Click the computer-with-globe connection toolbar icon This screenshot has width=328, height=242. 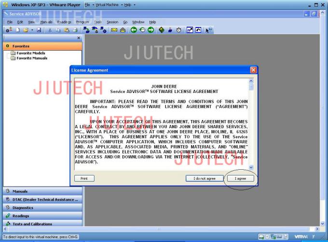103,30
